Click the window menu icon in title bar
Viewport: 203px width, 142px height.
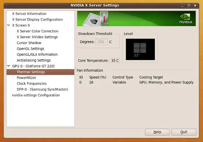click(7, 5)
